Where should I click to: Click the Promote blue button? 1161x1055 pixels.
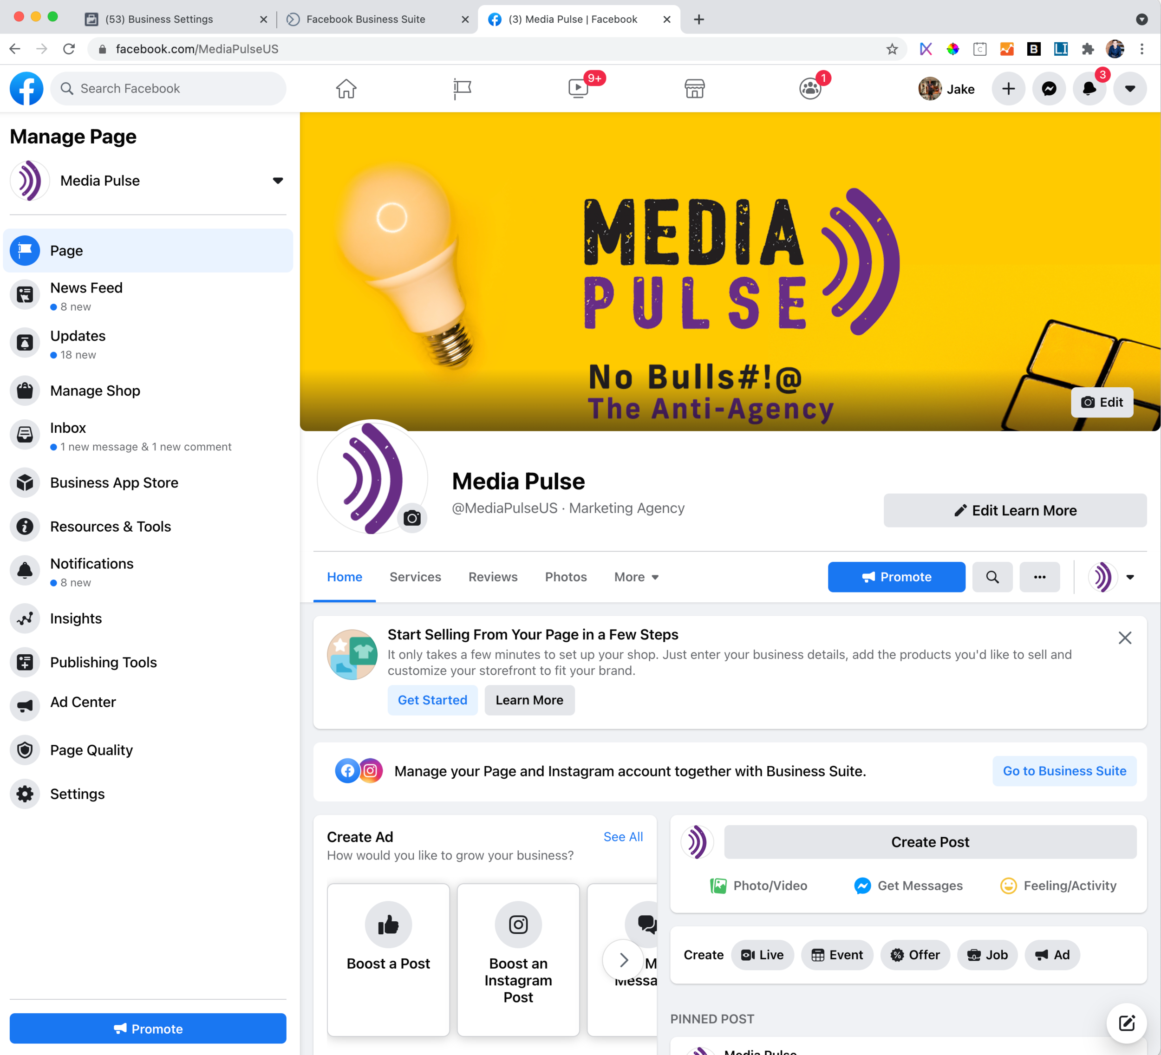[896, 577]
